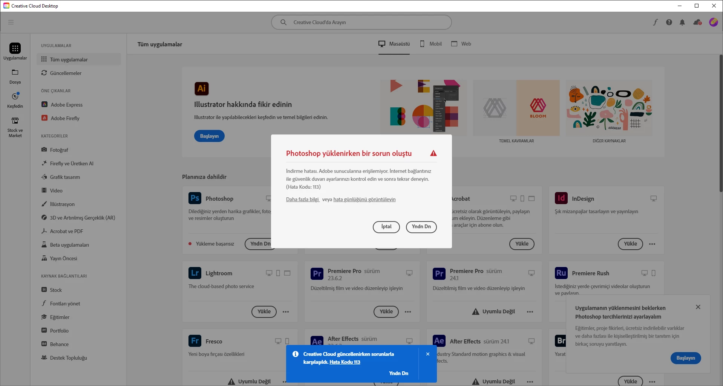
Task: Click the info icon in blue notification
Action: click(296, 354)
